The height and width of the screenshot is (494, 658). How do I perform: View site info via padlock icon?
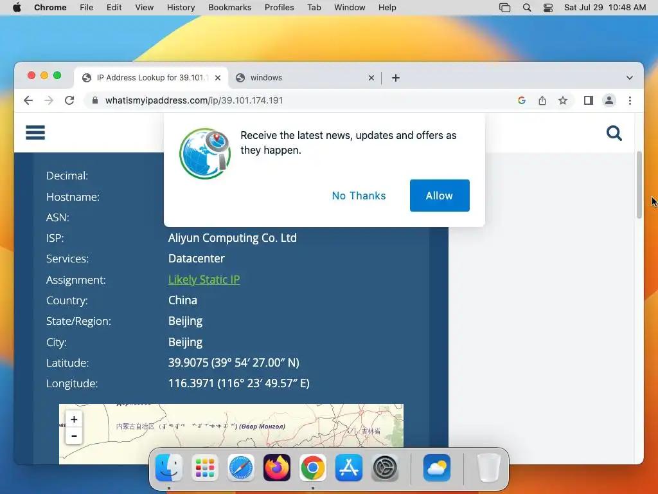click(95, 100)
